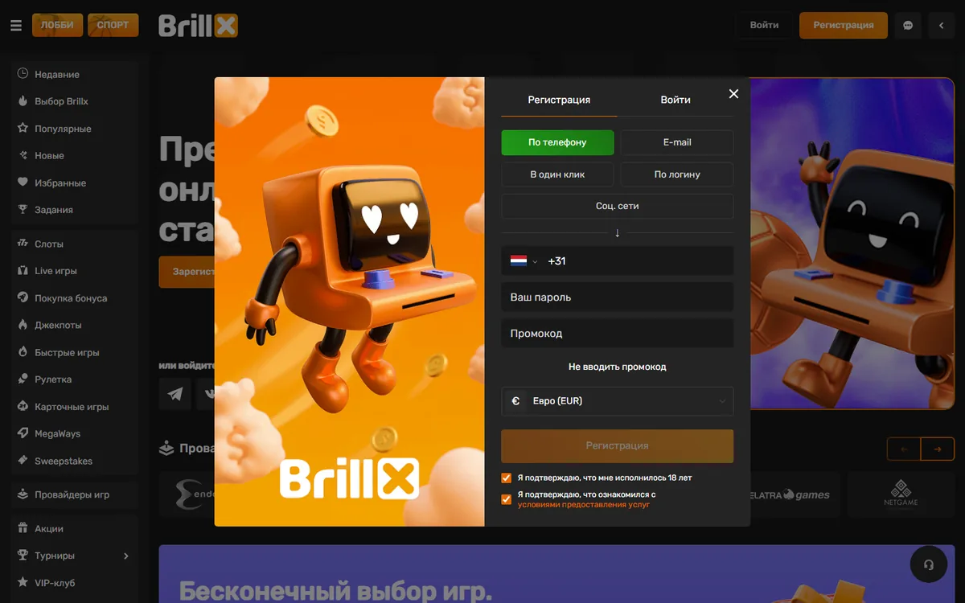Select Соц. сети registration method
Screen dimensions: 965x603
[x=617, y=206]
